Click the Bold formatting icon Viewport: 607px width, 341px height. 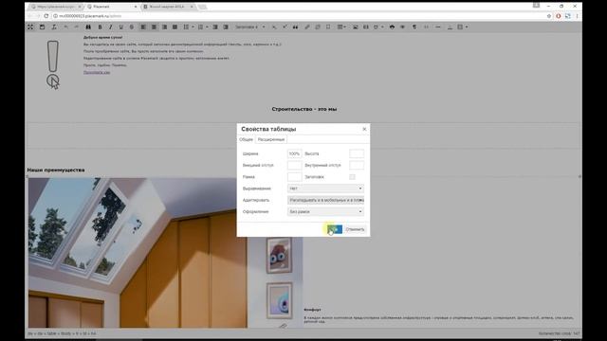(x=100, y=27)
